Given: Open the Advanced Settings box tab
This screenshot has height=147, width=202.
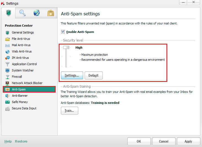Looking at the screenshot, I should pyautogui.click(x=51, y=13).
